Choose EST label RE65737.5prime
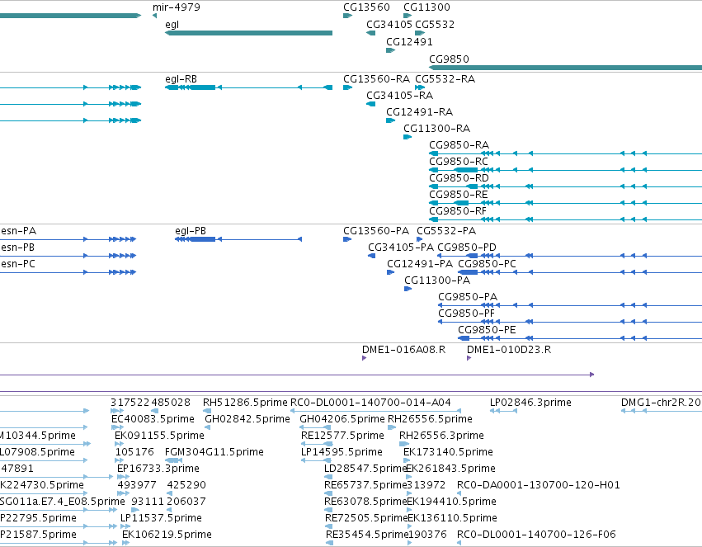 coord(365,485)
